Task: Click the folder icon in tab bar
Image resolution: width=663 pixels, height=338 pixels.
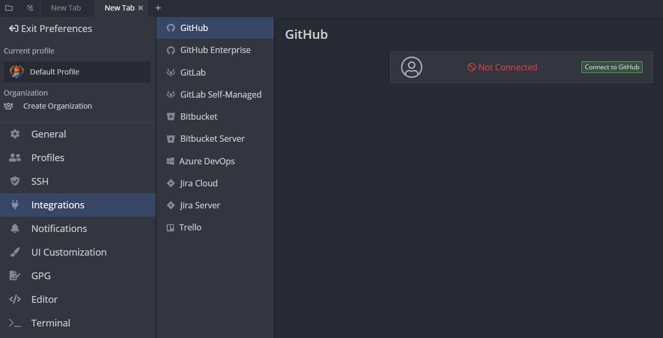Action: [9, 8]
